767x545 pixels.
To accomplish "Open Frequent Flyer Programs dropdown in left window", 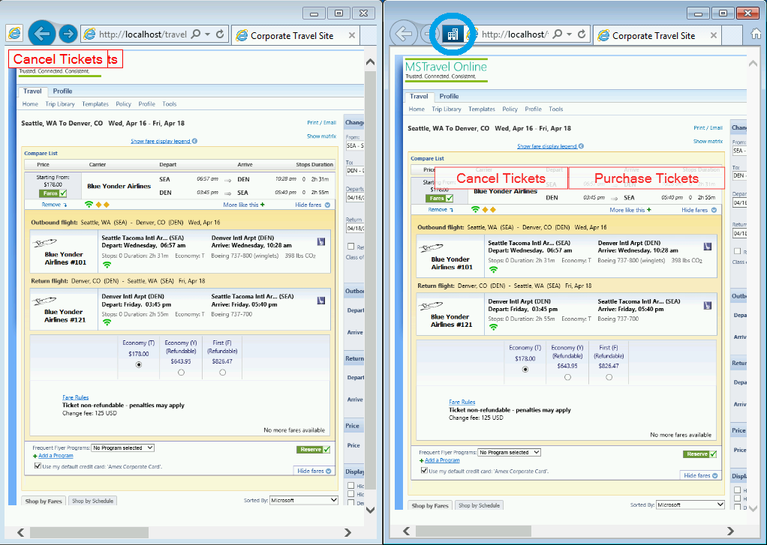I will tap(122, 448).
